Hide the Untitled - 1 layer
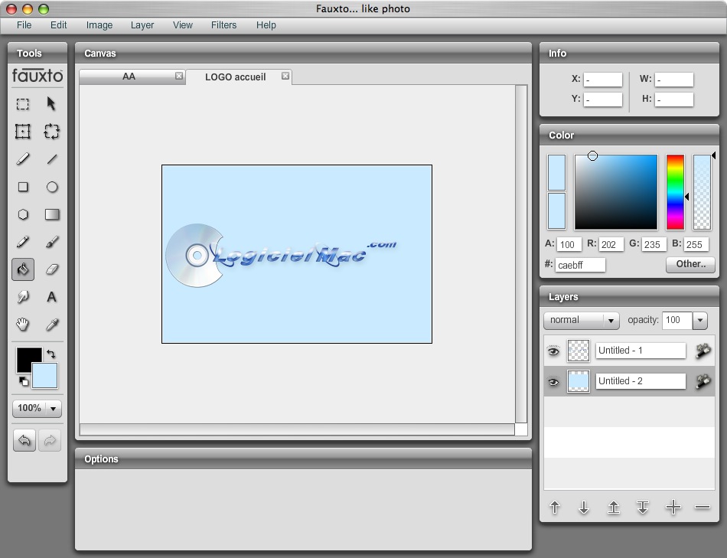Image resolution: width=727 pixels, height=558 pixels. coord(553,351)
